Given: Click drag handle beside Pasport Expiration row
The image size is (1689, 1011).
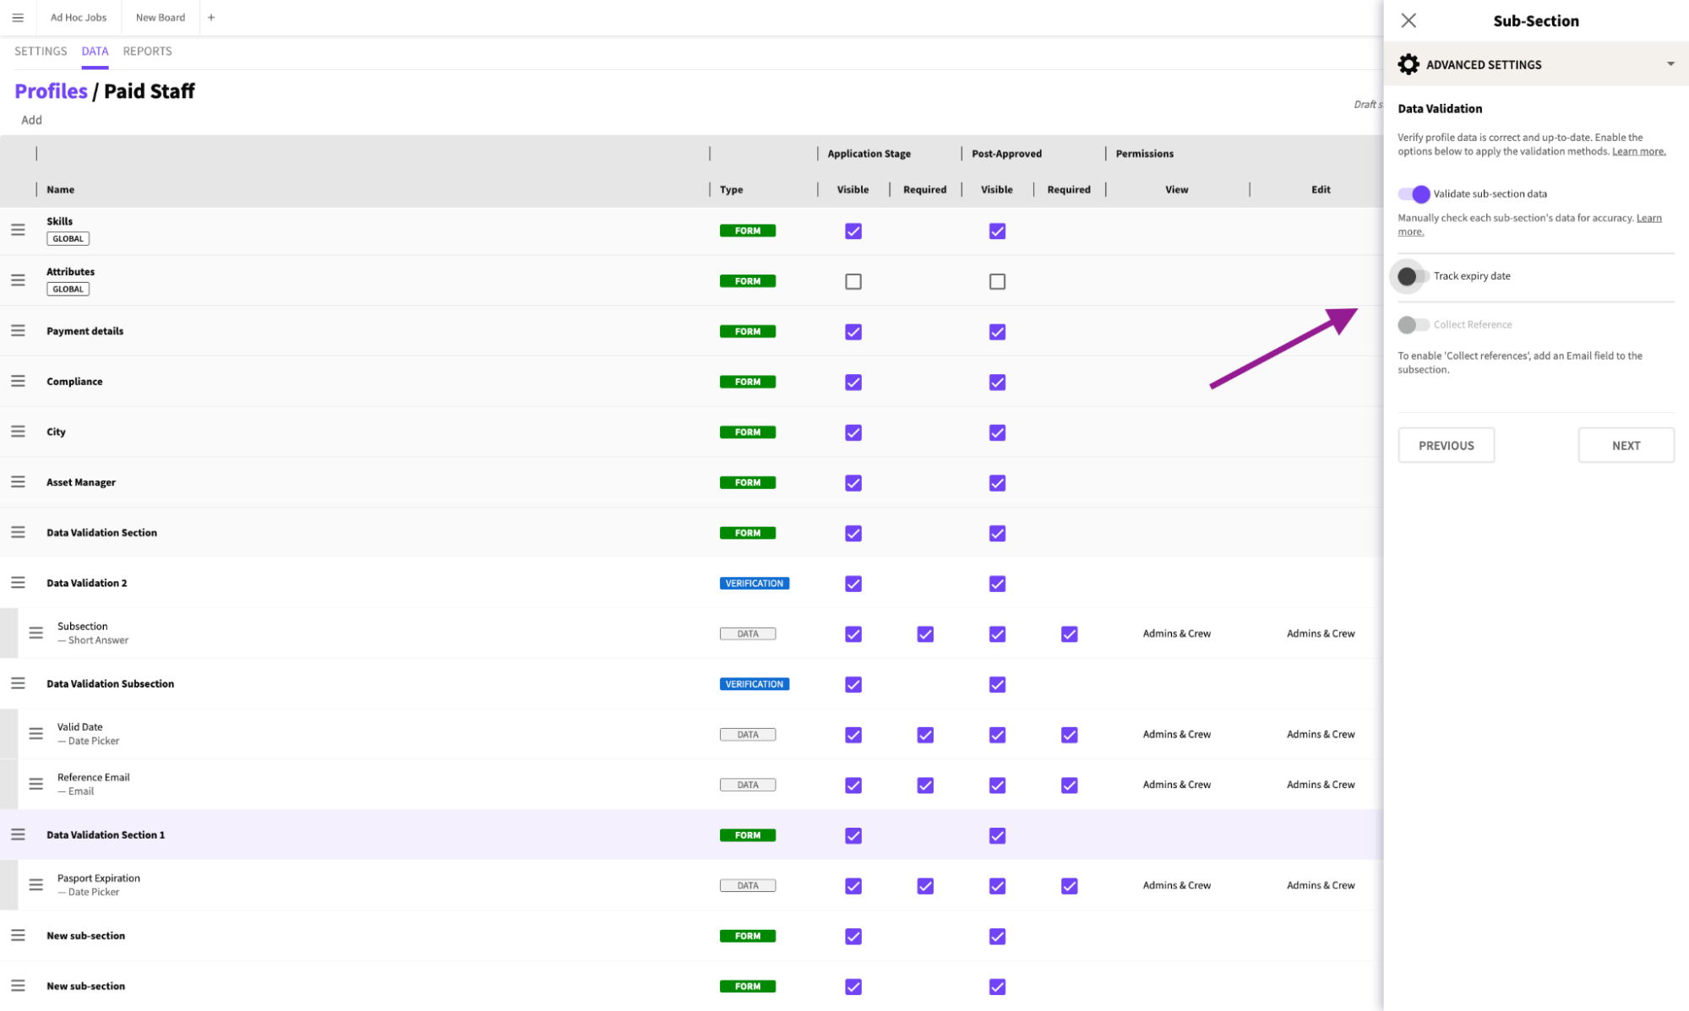Looking at the screenshot, I should click(35, 885).
